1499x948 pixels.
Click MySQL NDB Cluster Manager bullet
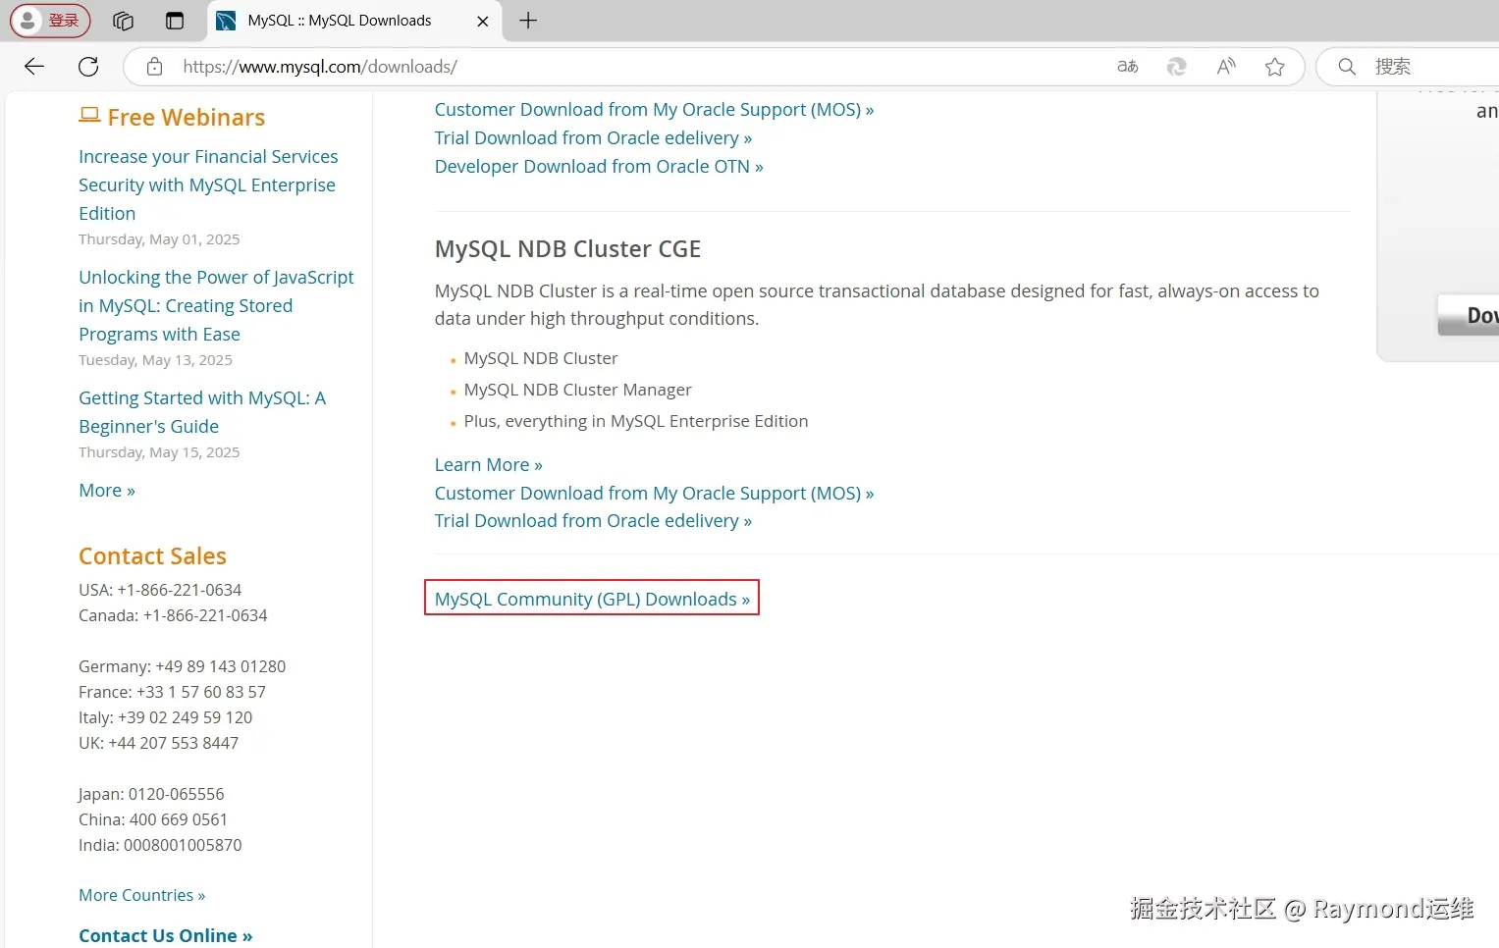click(x=577, y=391)
